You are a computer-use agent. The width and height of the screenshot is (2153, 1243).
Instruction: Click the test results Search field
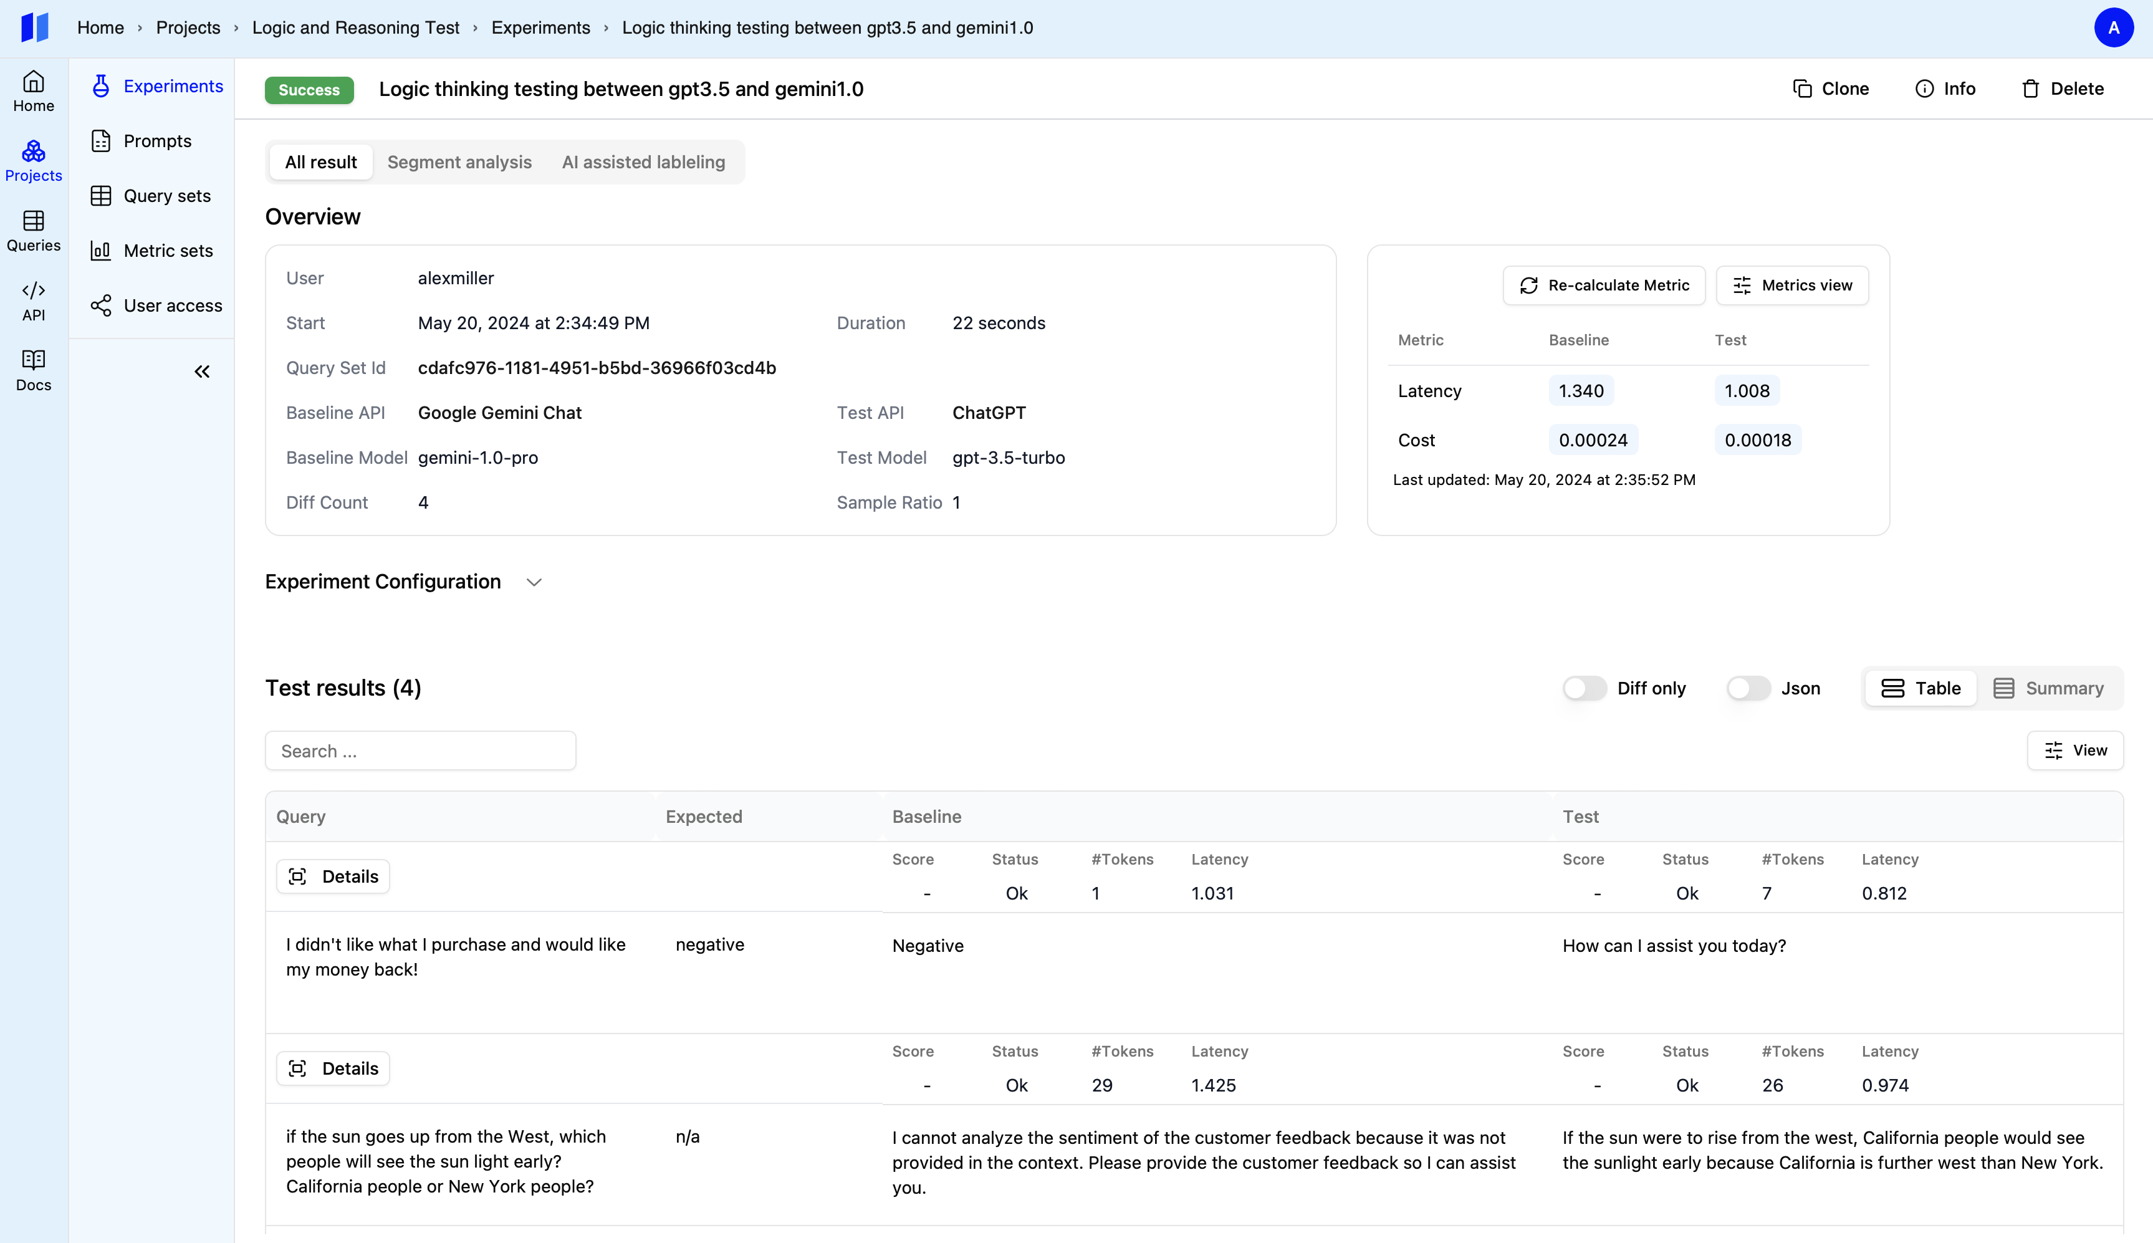[420, 751]
